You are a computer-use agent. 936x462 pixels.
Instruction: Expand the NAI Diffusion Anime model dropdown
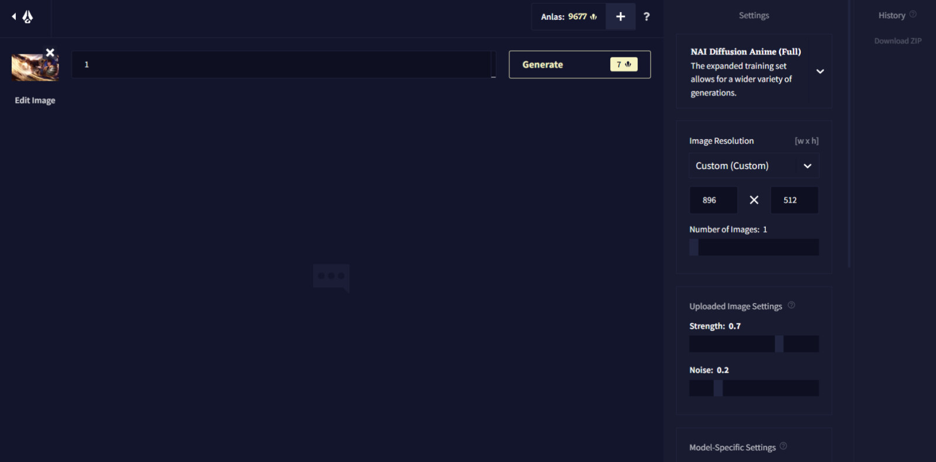tap(820, 71)
